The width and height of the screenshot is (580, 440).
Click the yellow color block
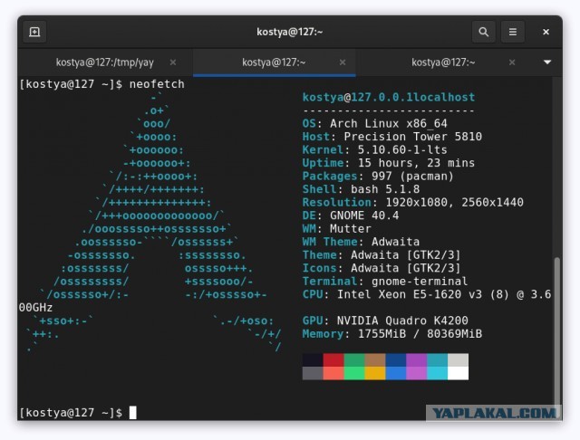click(374, 373)
